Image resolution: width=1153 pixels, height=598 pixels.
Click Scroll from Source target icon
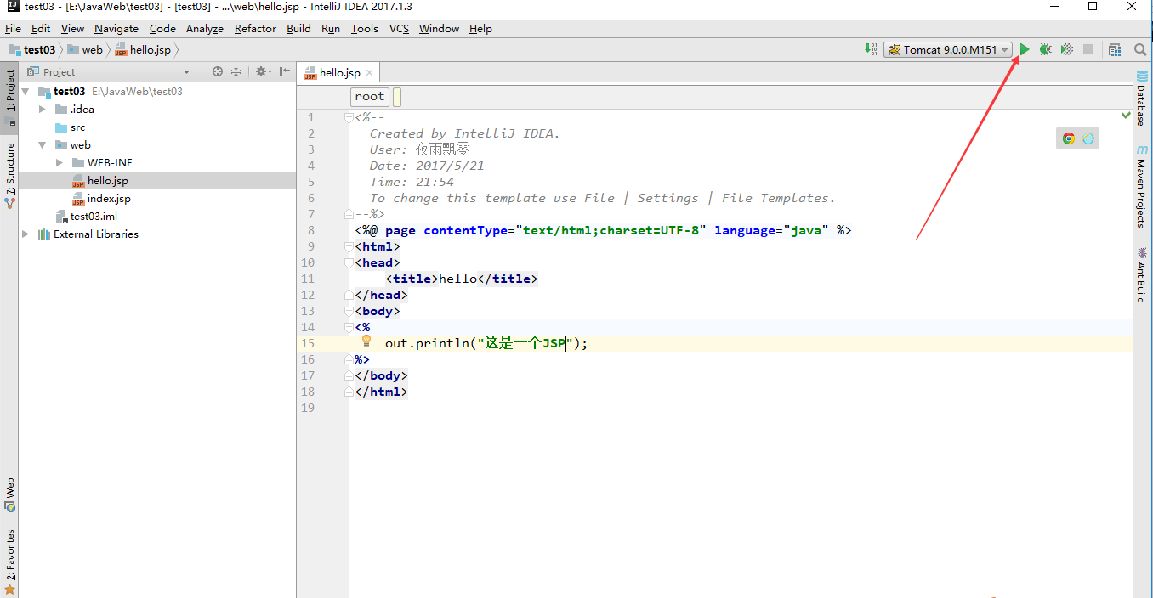pyautogui.click(x=218, y=72)
